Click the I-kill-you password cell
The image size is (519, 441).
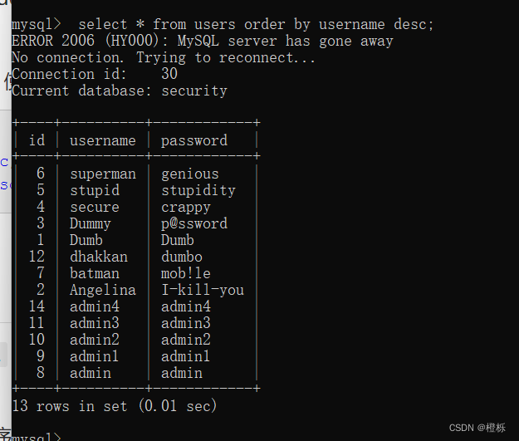tap(203, 290)
